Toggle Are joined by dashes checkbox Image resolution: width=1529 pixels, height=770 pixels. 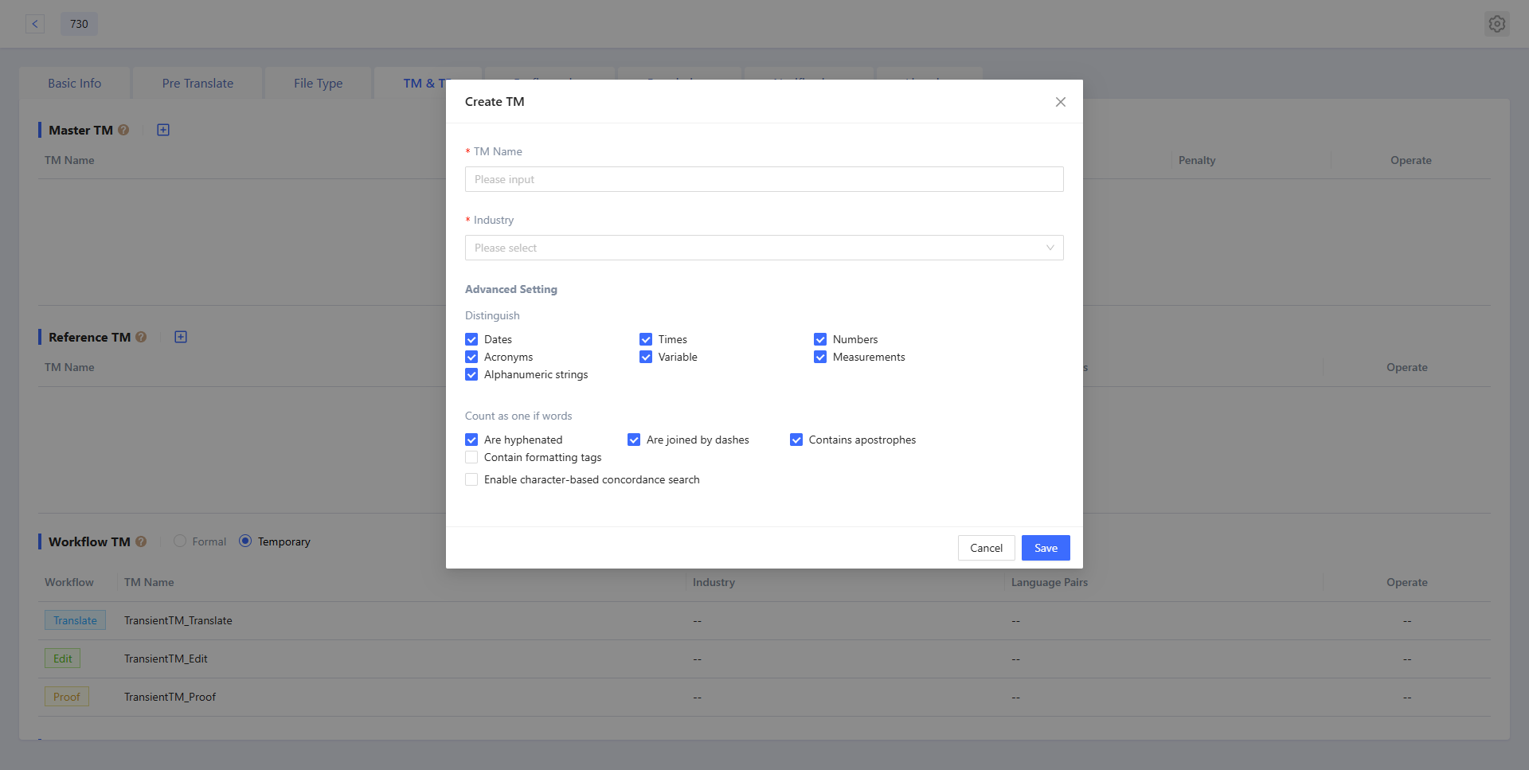634,440
